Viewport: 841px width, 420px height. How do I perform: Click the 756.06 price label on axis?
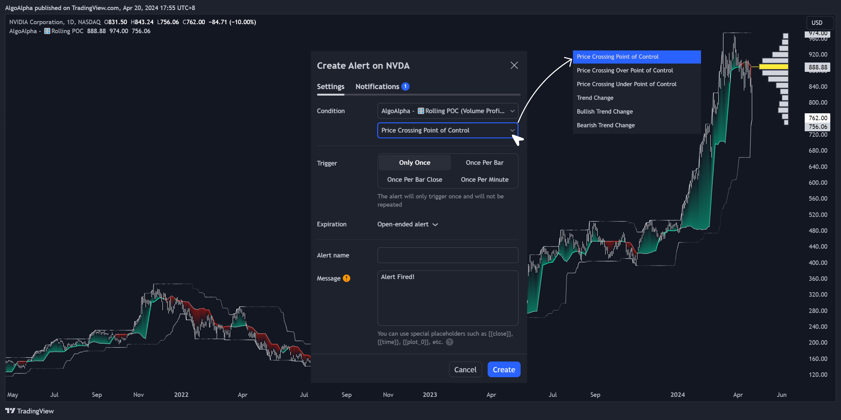tap(817, 127)
